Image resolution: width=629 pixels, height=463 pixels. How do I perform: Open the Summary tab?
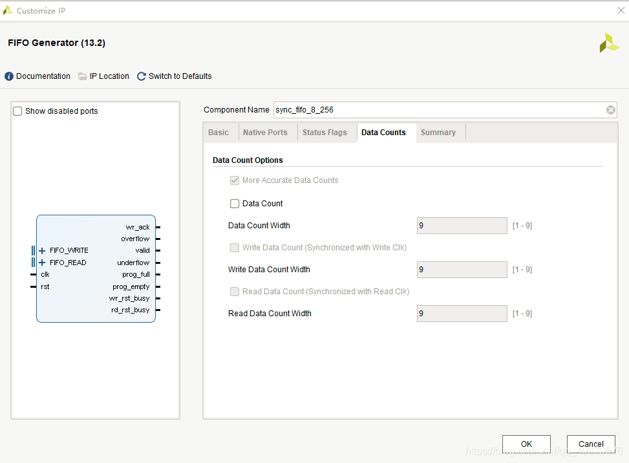tap(438, 133)
